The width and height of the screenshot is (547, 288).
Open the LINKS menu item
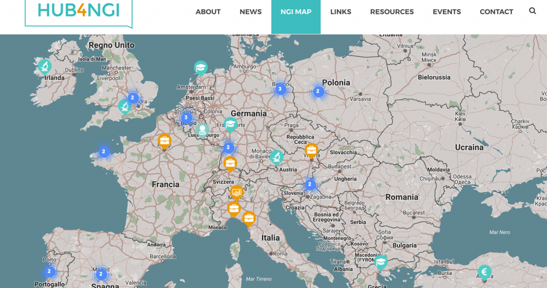click(x=341, y=12)
